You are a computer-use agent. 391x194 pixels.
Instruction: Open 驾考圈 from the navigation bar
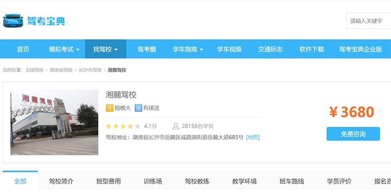pos(147,49)
